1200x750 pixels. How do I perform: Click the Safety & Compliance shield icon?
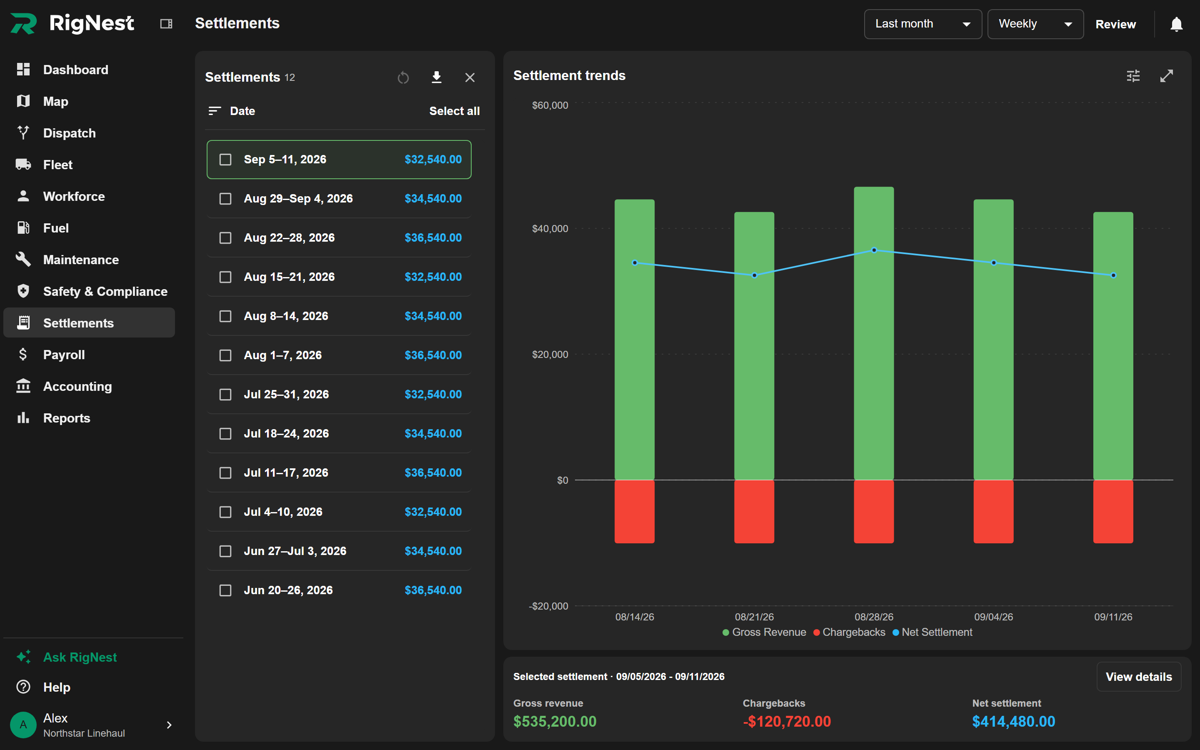pos(23,291)
